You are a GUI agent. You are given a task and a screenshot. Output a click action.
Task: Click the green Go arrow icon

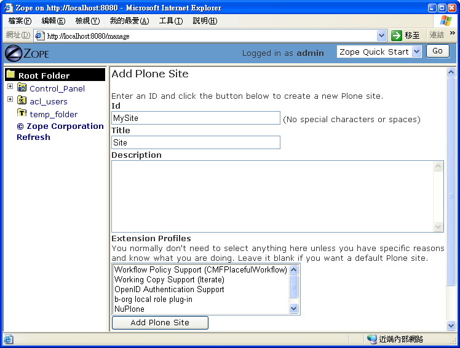(397, 36)
